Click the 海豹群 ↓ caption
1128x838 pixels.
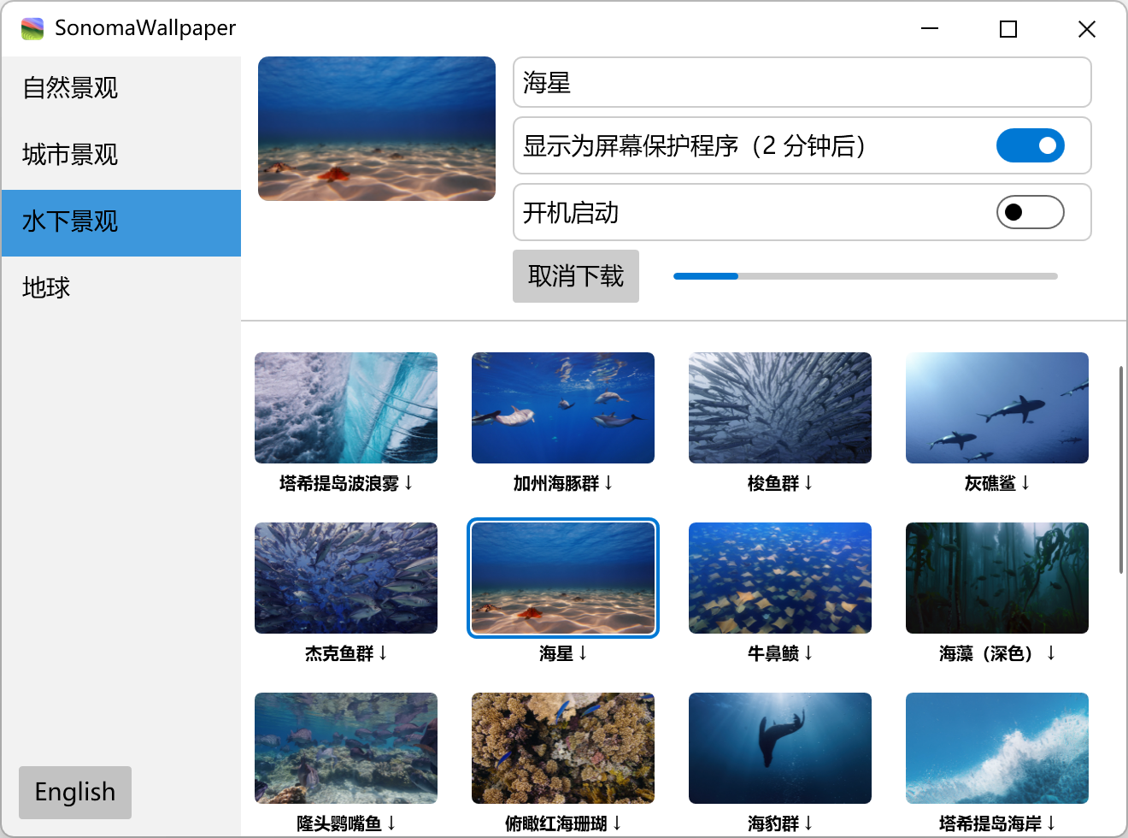point(780,823)
